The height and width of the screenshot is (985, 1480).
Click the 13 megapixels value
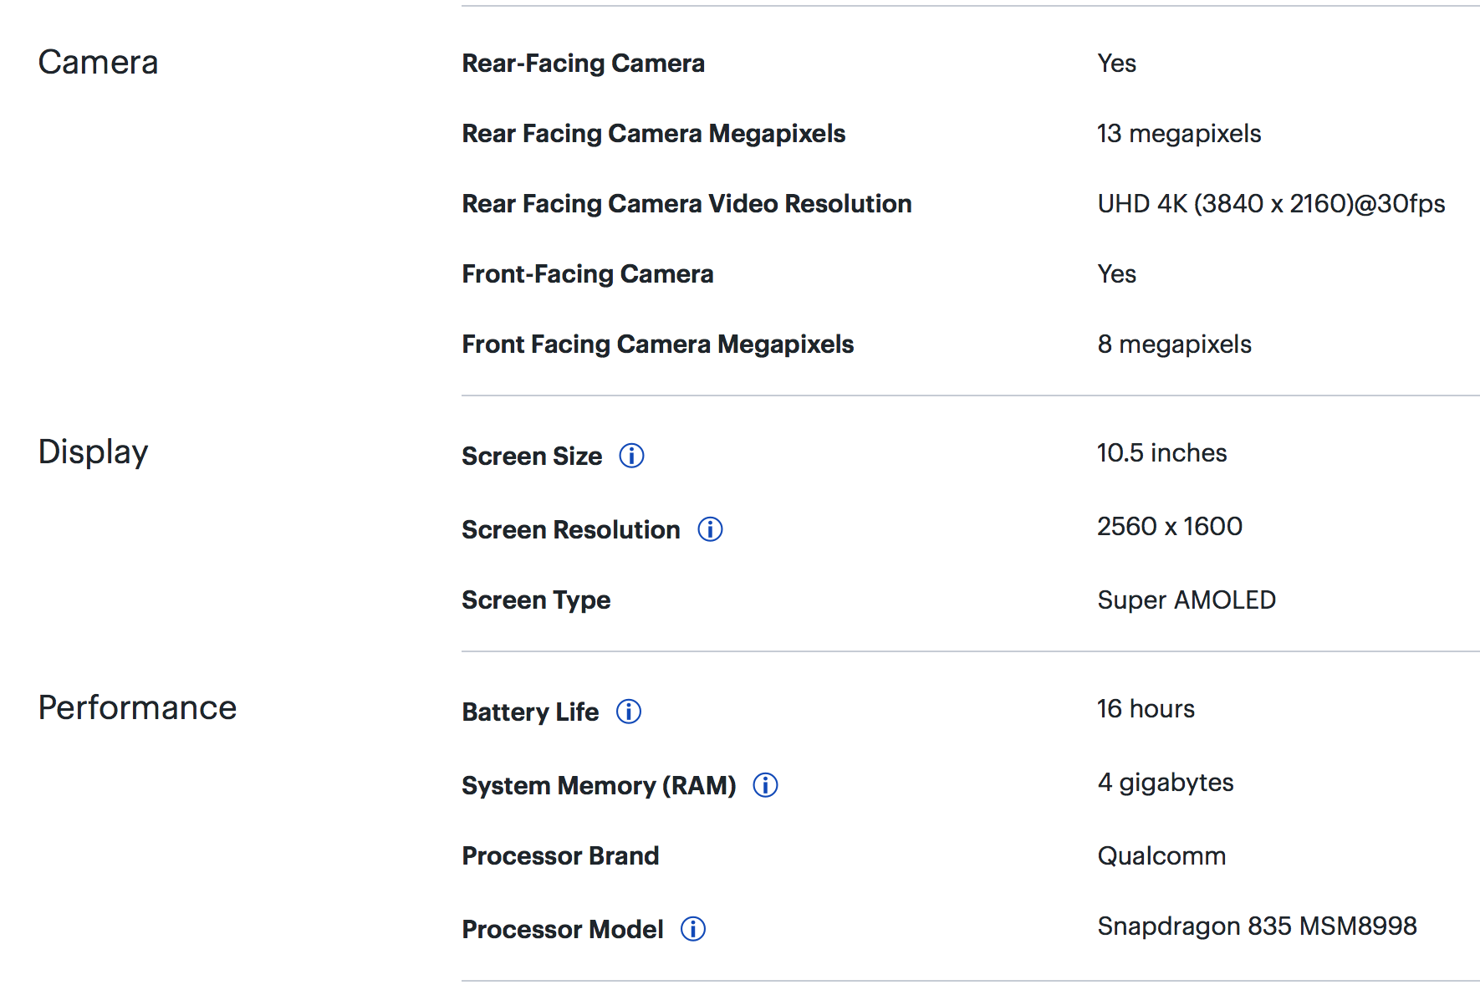pos(1178,134)
